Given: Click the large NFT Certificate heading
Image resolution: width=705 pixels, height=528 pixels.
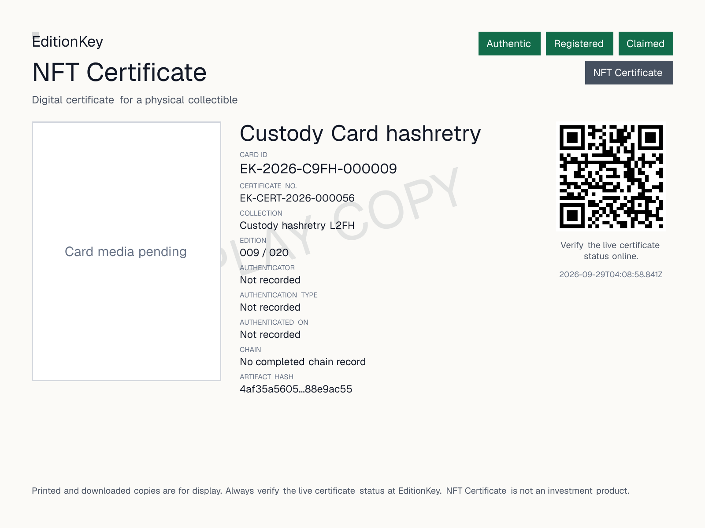Looking at the screenshot, I should pos(119,72).
